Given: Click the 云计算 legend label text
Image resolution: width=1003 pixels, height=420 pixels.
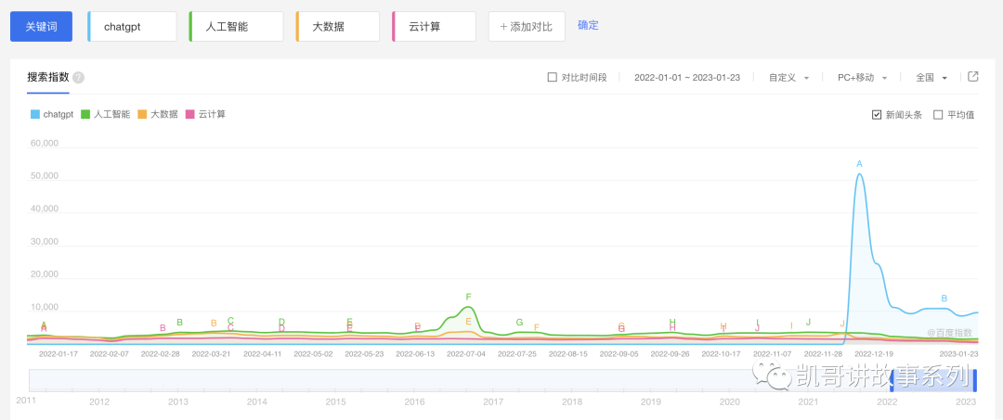Looking at the screenshot, I should [x=212, y=114].
